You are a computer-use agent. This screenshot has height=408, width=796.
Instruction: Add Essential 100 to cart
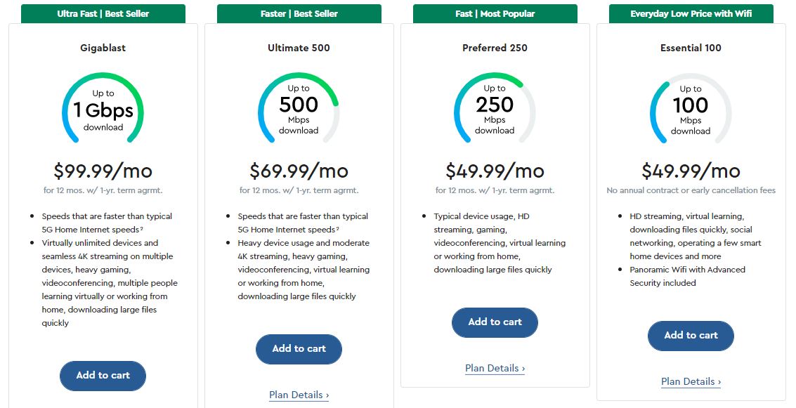coord(691,336)
